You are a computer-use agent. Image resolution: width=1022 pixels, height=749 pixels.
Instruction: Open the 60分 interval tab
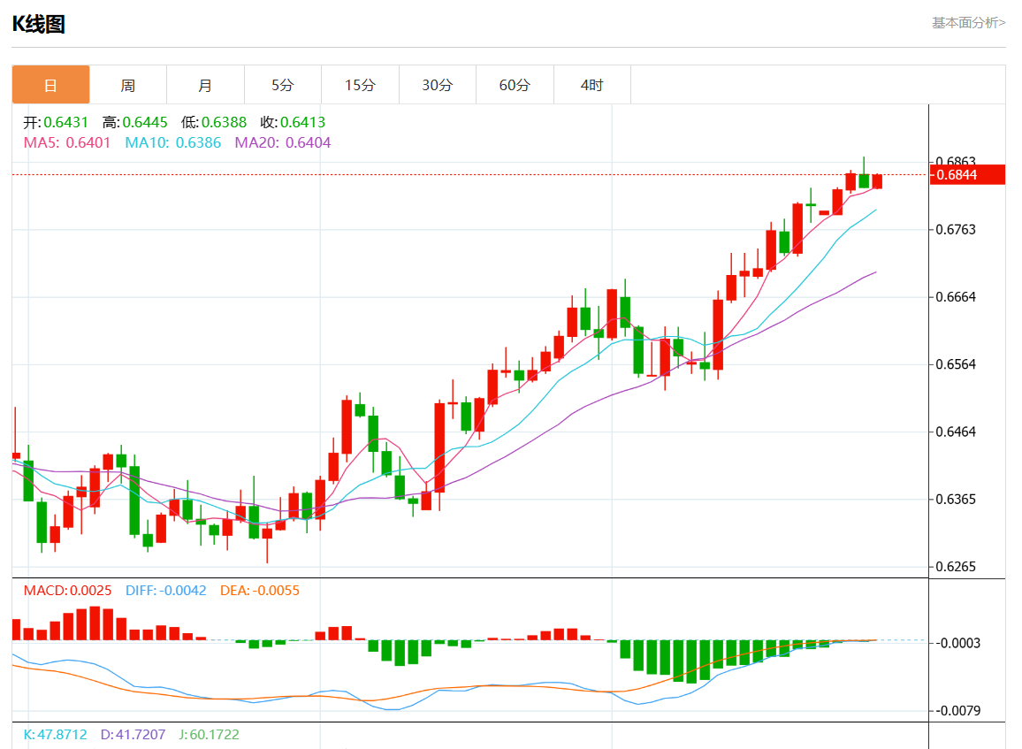click(515, 85)
